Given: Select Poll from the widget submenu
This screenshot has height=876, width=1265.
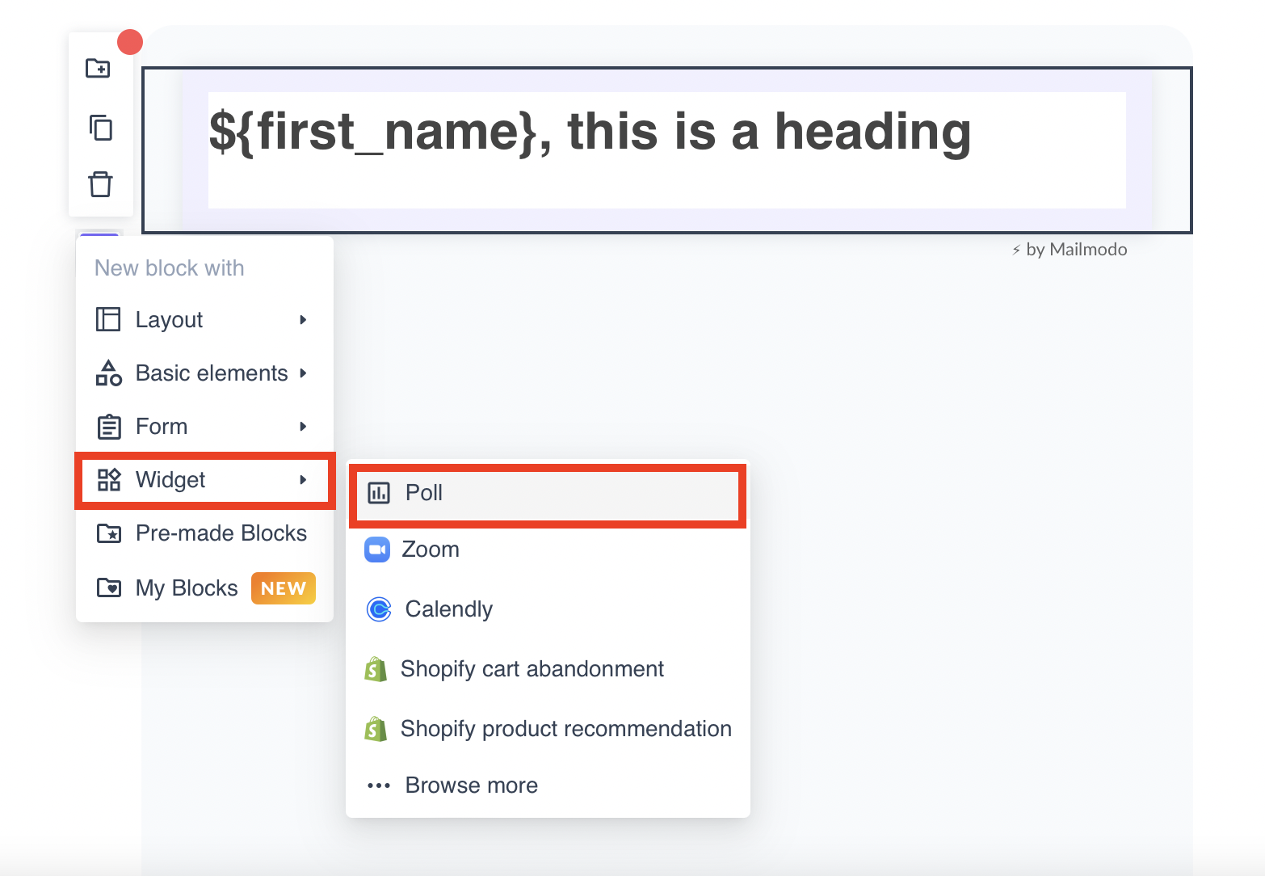Looking at the screenshot, I should pyautogui.click(x=548, y=493).
